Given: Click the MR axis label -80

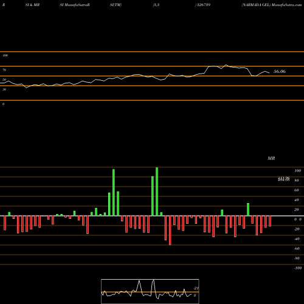Looking at the screenshot, I should 297,258.
